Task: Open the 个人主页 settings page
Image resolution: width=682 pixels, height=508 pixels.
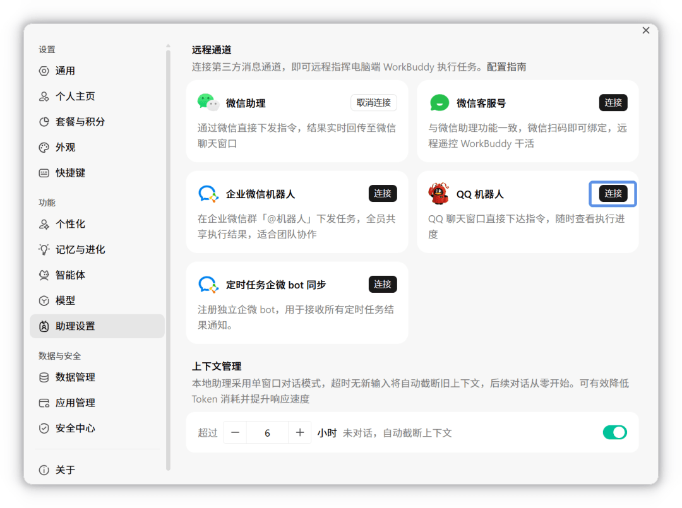Action: tap(97, 97)
